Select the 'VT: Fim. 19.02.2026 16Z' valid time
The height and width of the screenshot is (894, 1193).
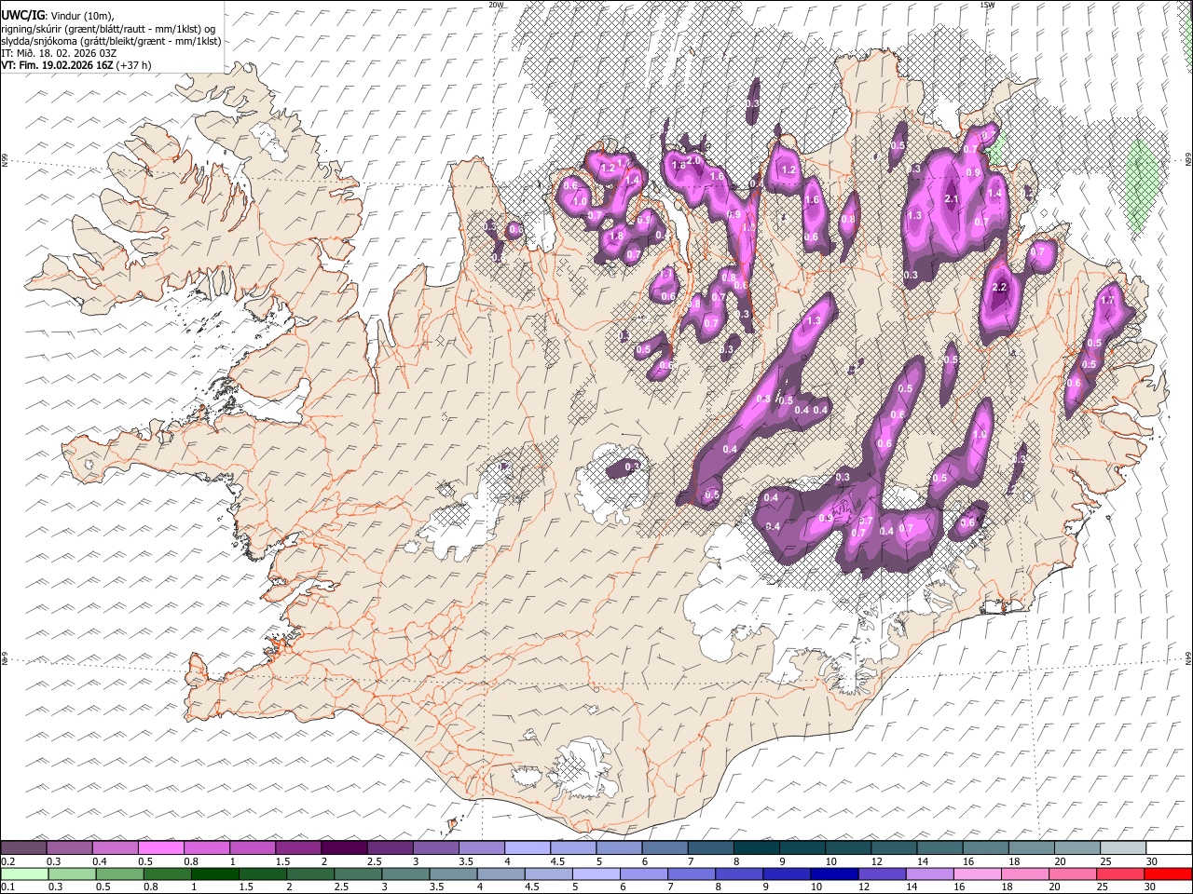pos(58,65)
